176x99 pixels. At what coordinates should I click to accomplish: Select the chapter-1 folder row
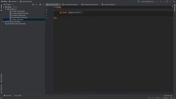pyautogui.click(x=24, y=9)
